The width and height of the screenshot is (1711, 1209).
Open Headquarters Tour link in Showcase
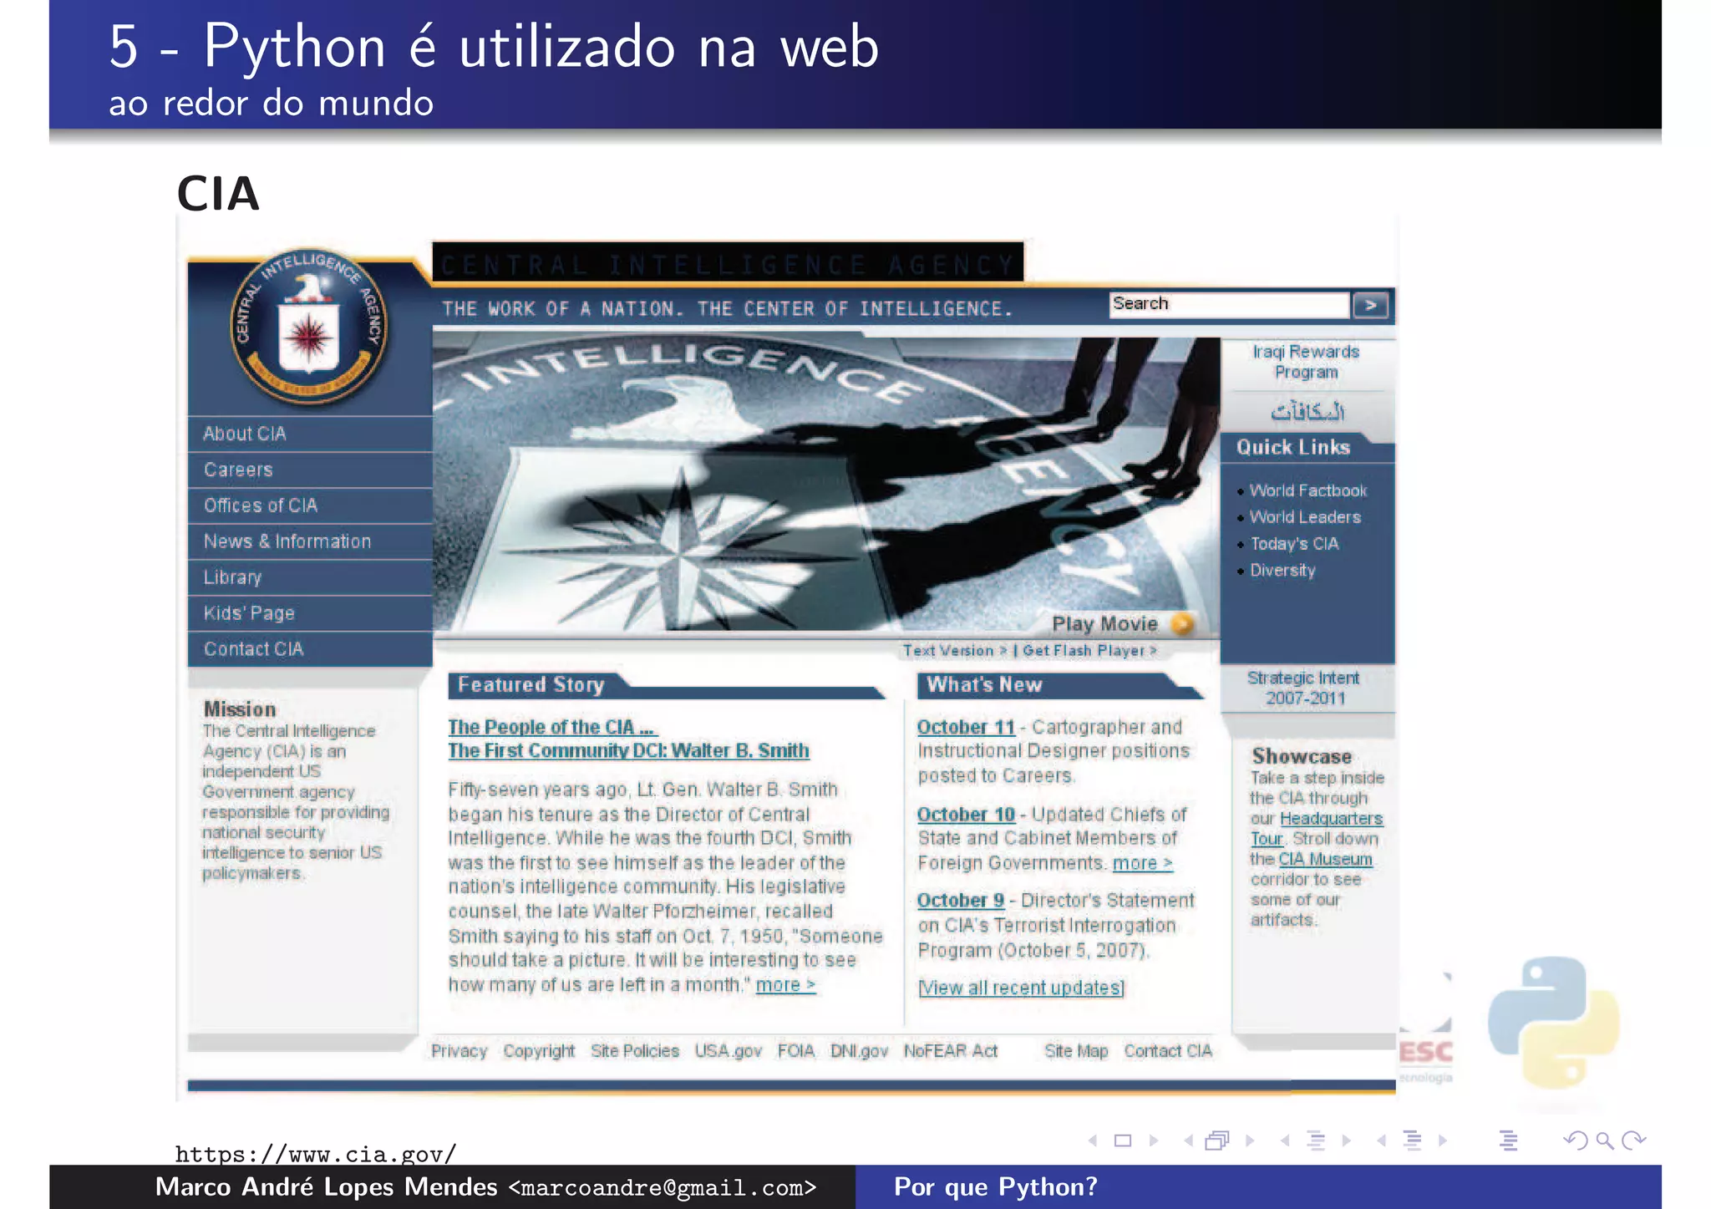[x=1331, y=819]
